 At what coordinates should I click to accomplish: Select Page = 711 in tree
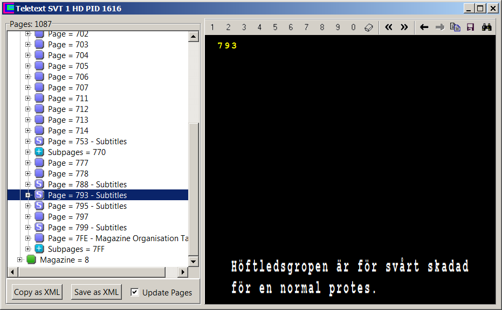coord(68,98)
